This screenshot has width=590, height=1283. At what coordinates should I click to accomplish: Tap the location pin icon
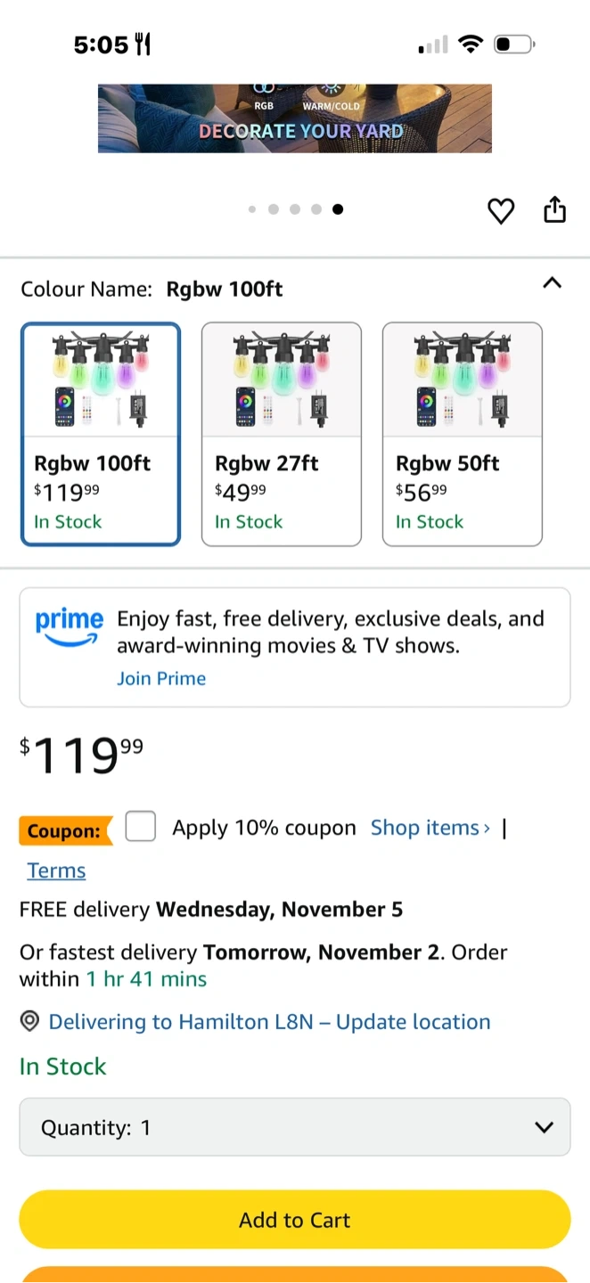pos(30,1022)
